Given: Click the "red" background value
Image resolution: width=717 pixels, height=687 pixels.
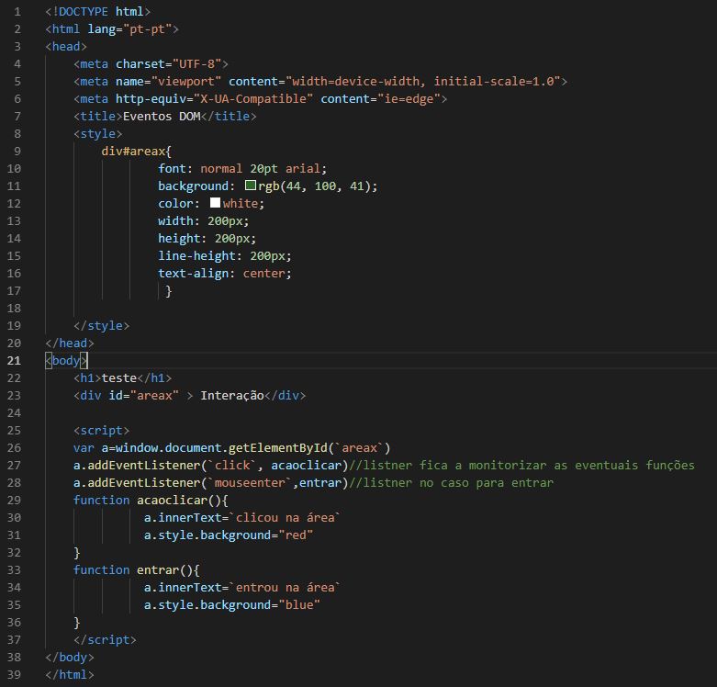Looking at the screenshot, I should coord(296,535).
